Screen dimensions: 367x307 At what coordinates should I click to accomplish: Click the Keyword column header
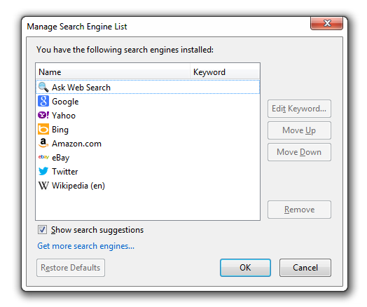point(225,72)
